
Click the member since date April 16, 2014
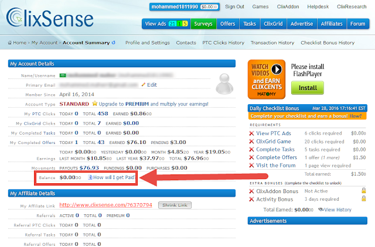pos(77,94)
